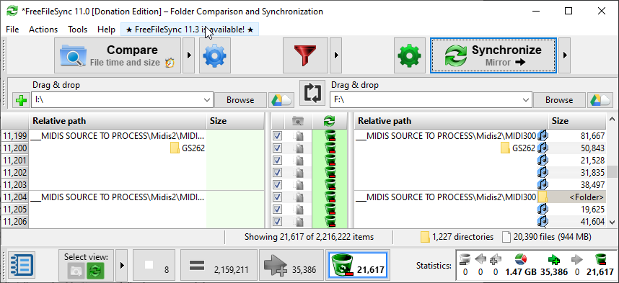Click the vertical scrollbar thumb
The image size is (619, 283).
click(612, 171)
